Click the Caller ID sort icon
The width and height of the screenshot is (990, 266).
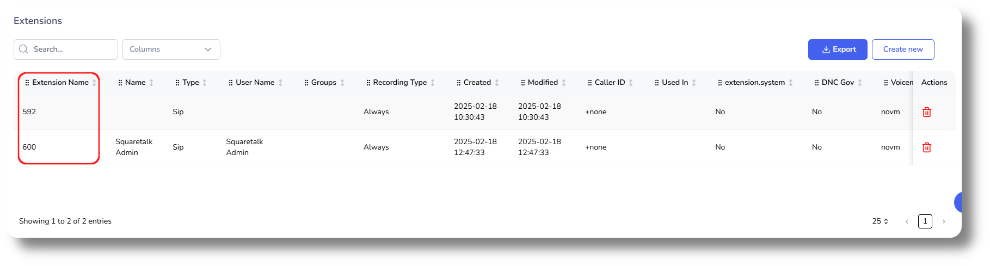click(631, 83)
